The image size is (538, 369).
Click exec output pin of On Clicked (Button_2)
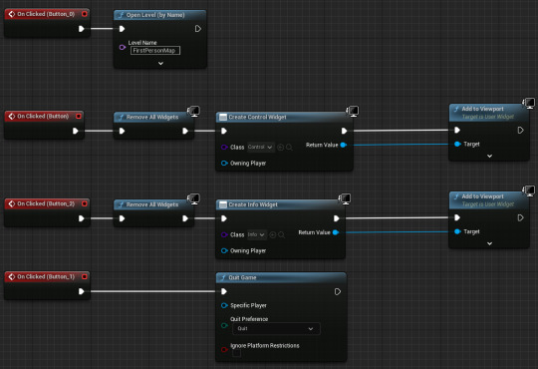82,218
